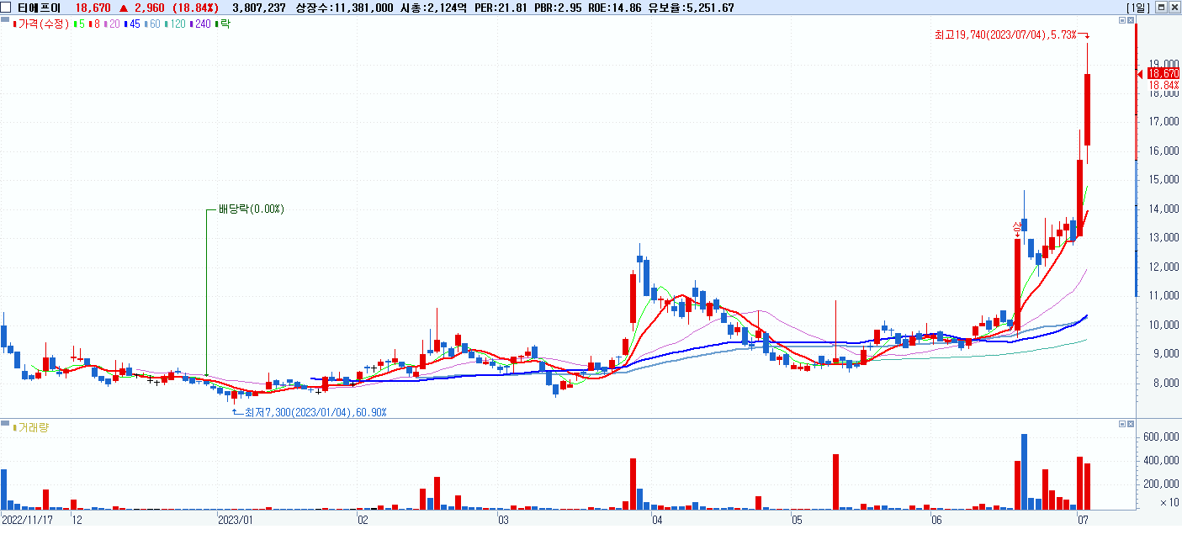Click the 07 month date axis label
The height and width of the screenshot is (545, 1182).
pyautogui.click(x=1084, y=520)
